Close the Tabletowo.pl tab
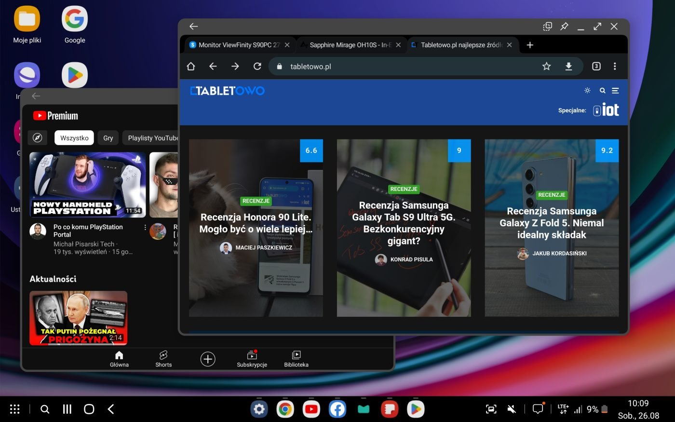The width and height of the screenshot is (675, 422). (x=509, y=45)
